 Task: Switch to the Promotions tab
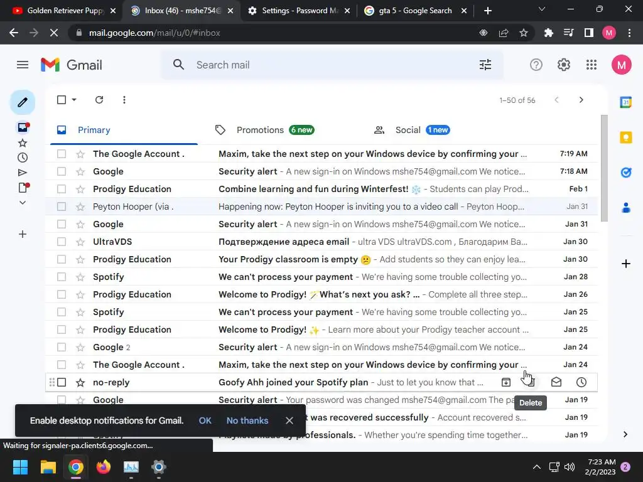point(283,131)
